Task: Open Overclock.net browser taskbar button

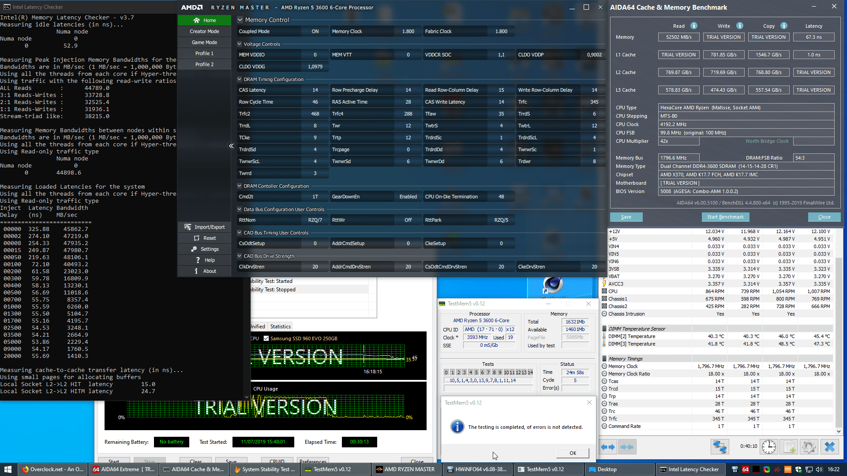Action: click(x=52, y=469)
